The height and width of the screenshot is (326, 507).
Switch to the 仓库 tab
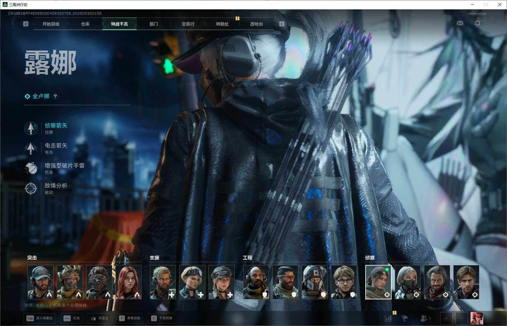[x=85, y=24]
